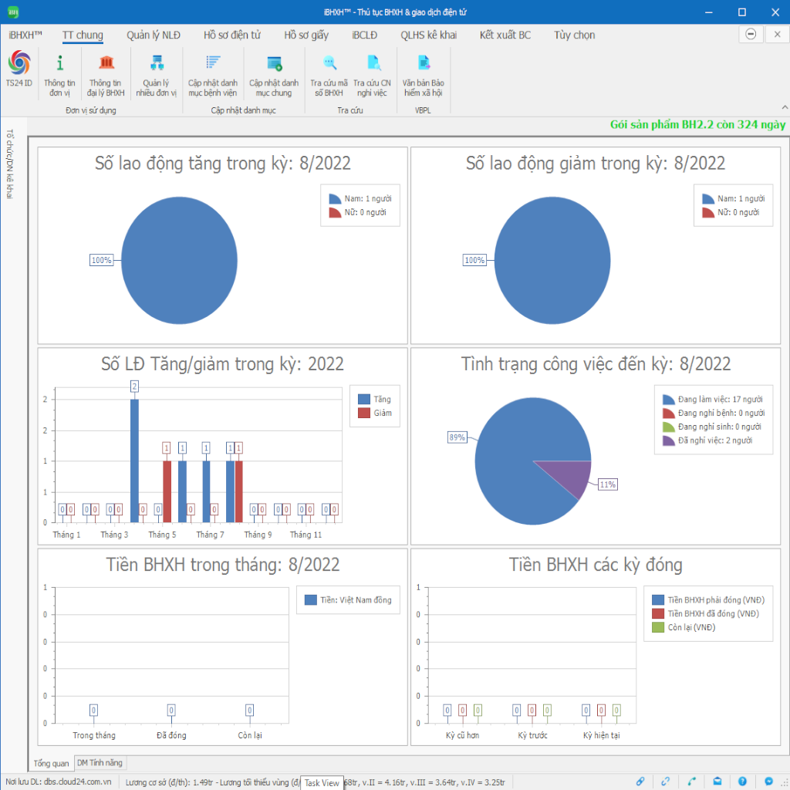The width and height of the screenshot is (790, 790).
Task: Switch to DM Tính năng bottom tab
Action: 100,763
